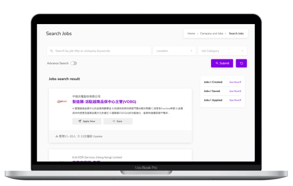
Task: Go to Home in breadcrumb
Action: click(191, 33)
